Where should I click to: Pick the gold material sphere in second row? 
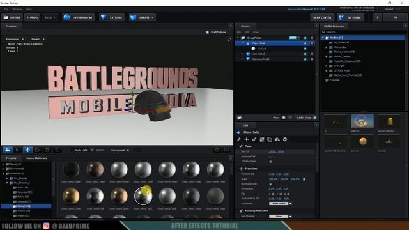[71, 196]
